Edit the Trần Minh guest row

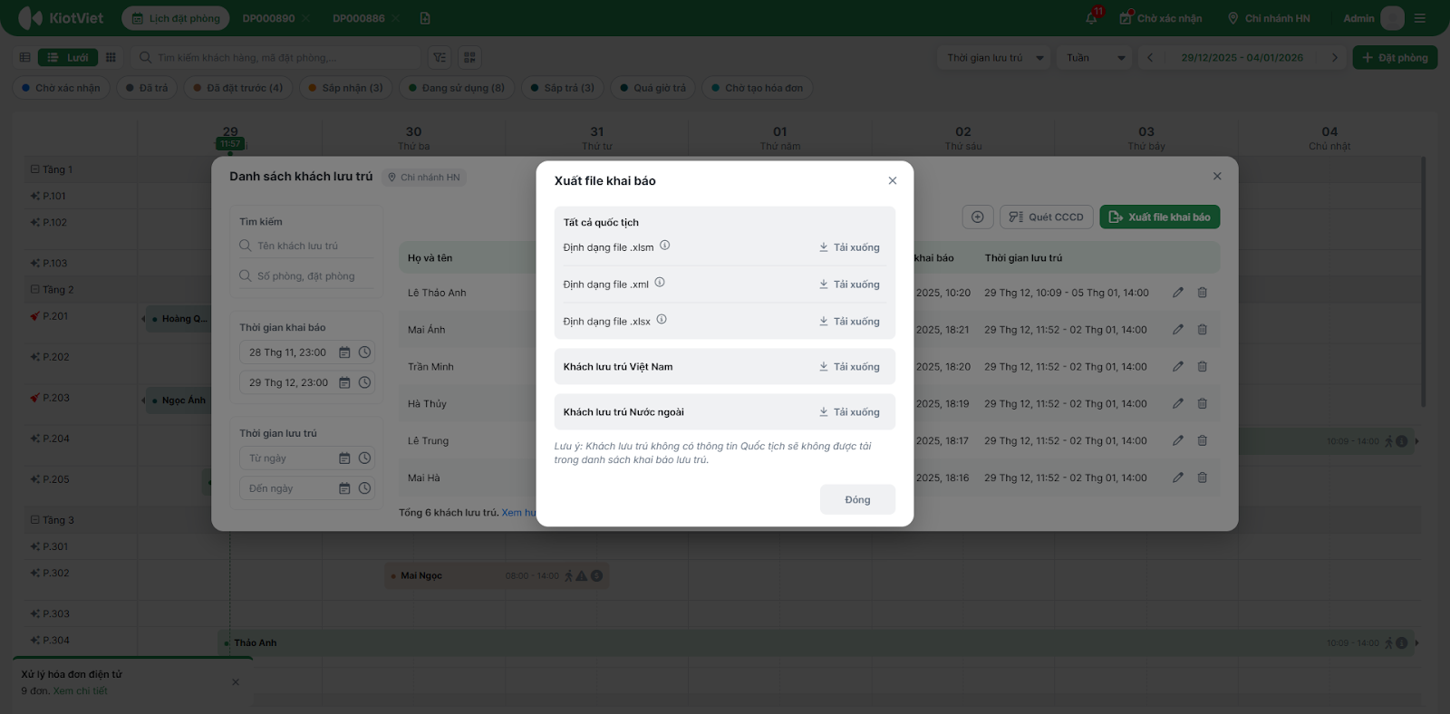(x=1178, y=366)
